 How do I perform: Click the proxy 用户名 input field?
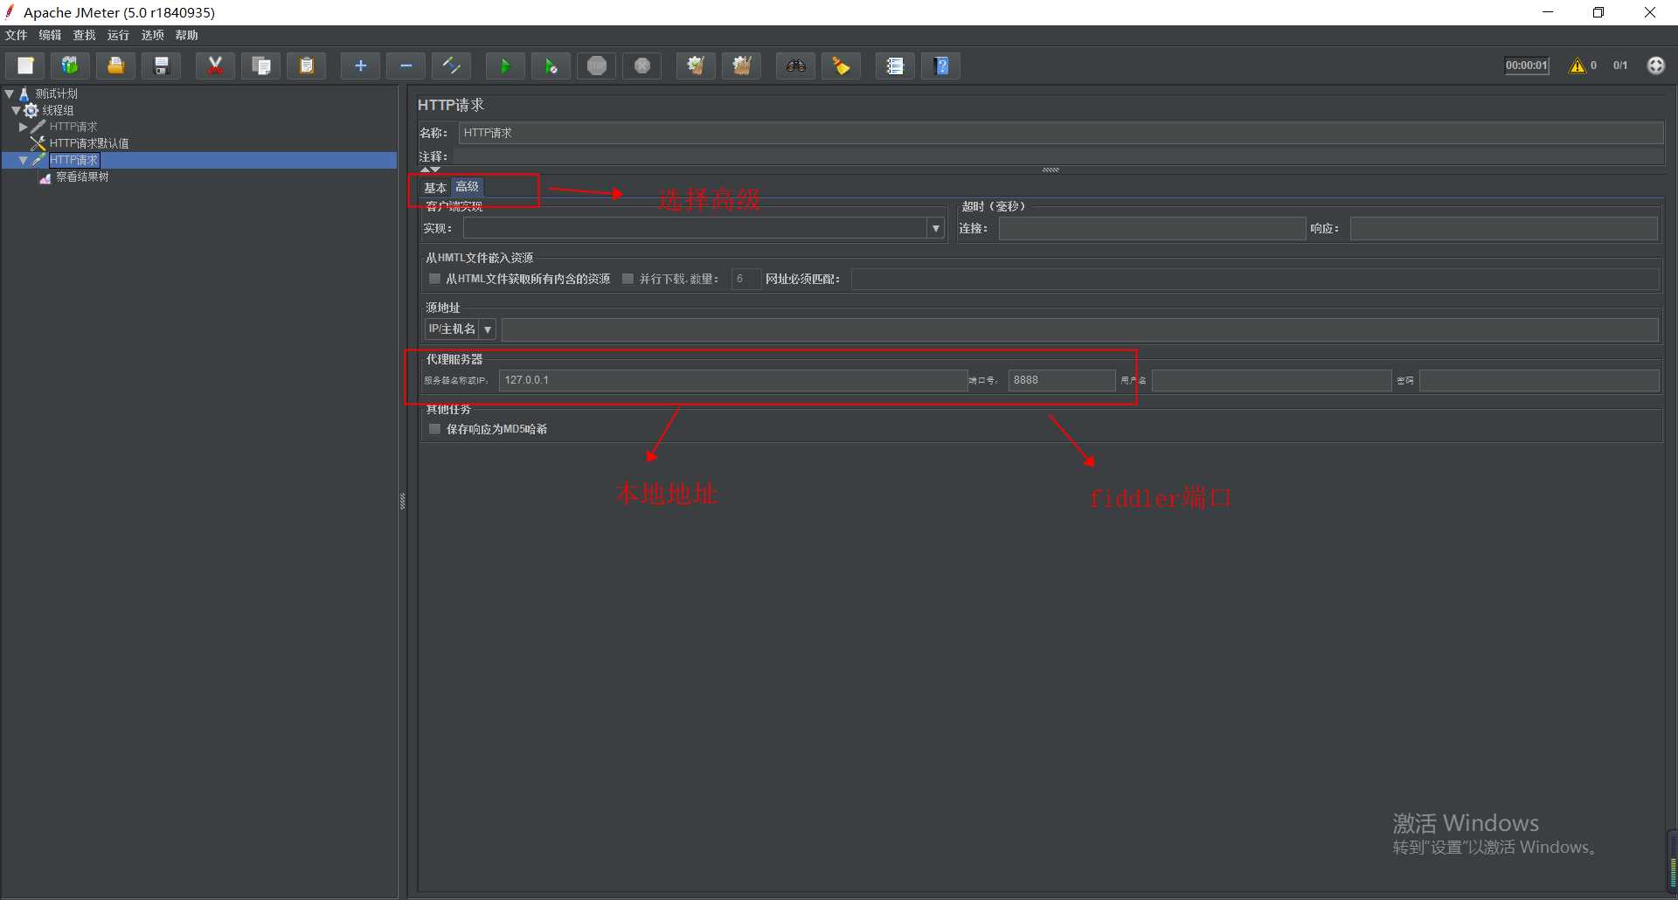pos(1272,380)
